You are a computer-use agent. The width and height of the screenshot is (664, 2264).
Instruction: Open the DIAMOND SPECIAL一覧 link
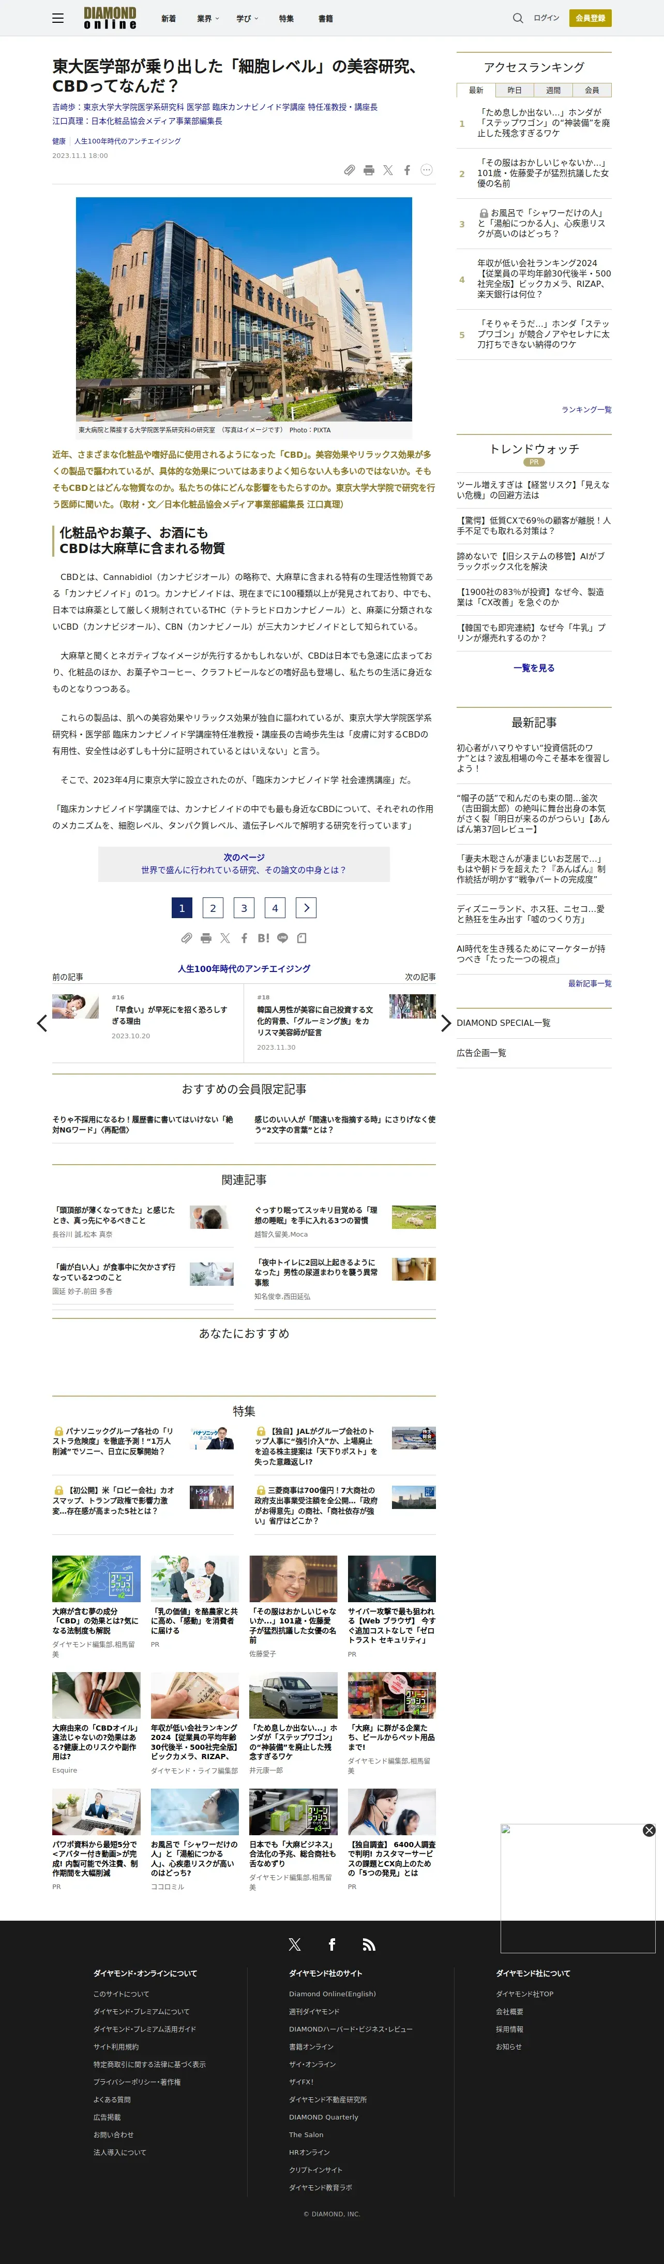504,1023
